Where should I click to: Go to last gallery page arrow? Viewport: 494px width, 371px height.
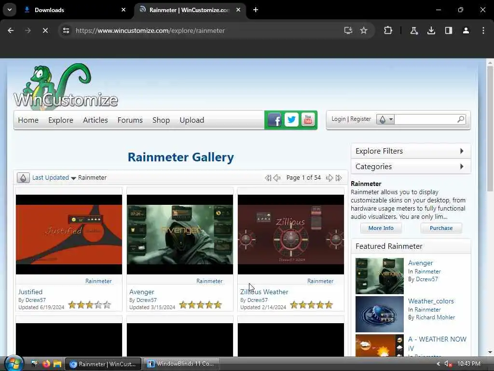[x=339, y=178]
